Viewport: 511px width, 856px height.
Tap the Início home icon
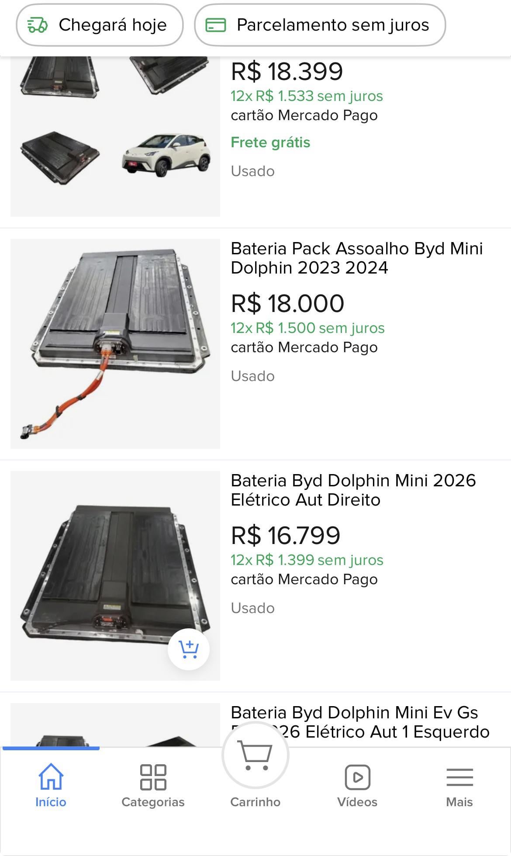51,776
